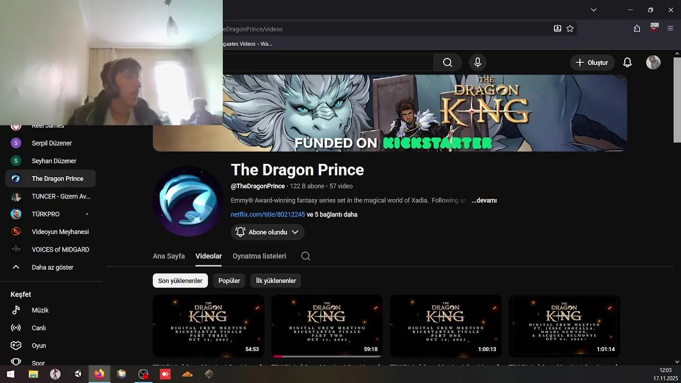Click the Canlı live broadcast icon
This screenshot has height=383, width=681.
tap(16, 328)
